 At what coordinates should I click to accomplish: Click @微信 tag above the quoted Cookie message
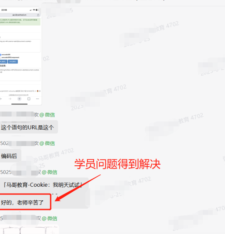49,172
